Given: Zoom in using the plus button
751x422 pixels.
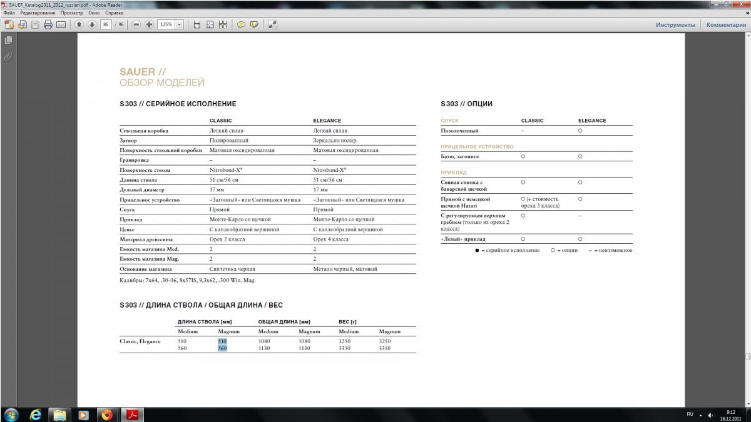Looking at the screenshot, I should coord(149,25).
